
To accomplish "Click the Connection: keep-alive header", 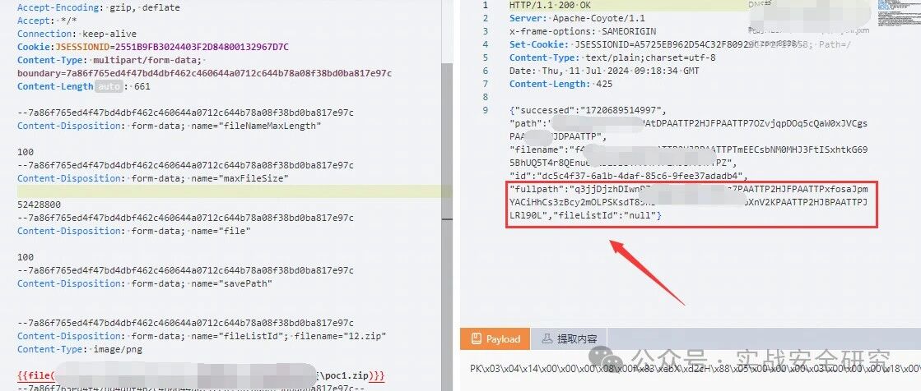I will pyautogui.click(x=75, y=34).
